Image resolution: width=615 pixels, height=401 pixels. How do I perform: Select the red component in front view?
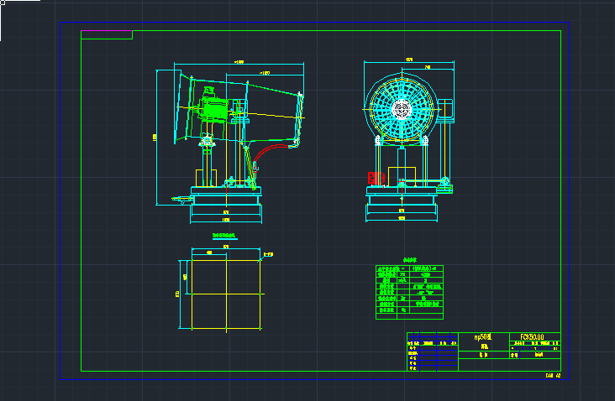click(376, 178)
